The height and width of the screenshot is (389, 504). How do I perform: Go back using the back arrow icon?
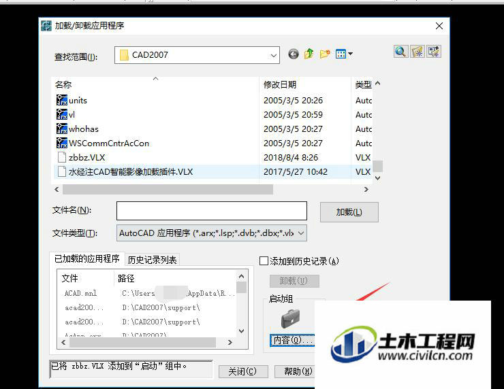tap(293, 54)
